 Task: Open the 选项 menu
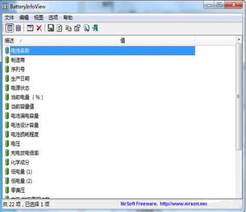(53, 18)
